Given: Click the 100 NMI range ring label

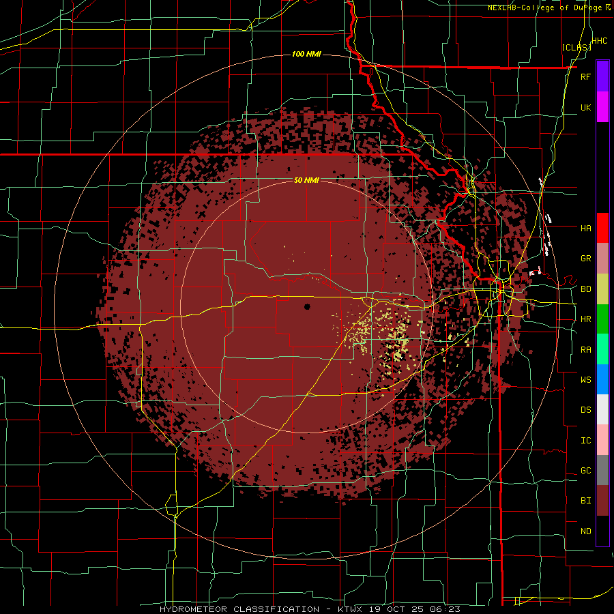Looking at the screenshot, I should coord(306,54).
